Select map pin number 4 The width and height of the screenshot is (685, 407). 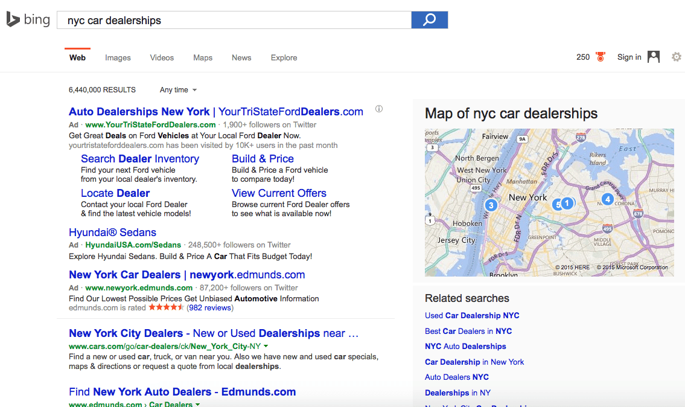(x=607, y=199)
